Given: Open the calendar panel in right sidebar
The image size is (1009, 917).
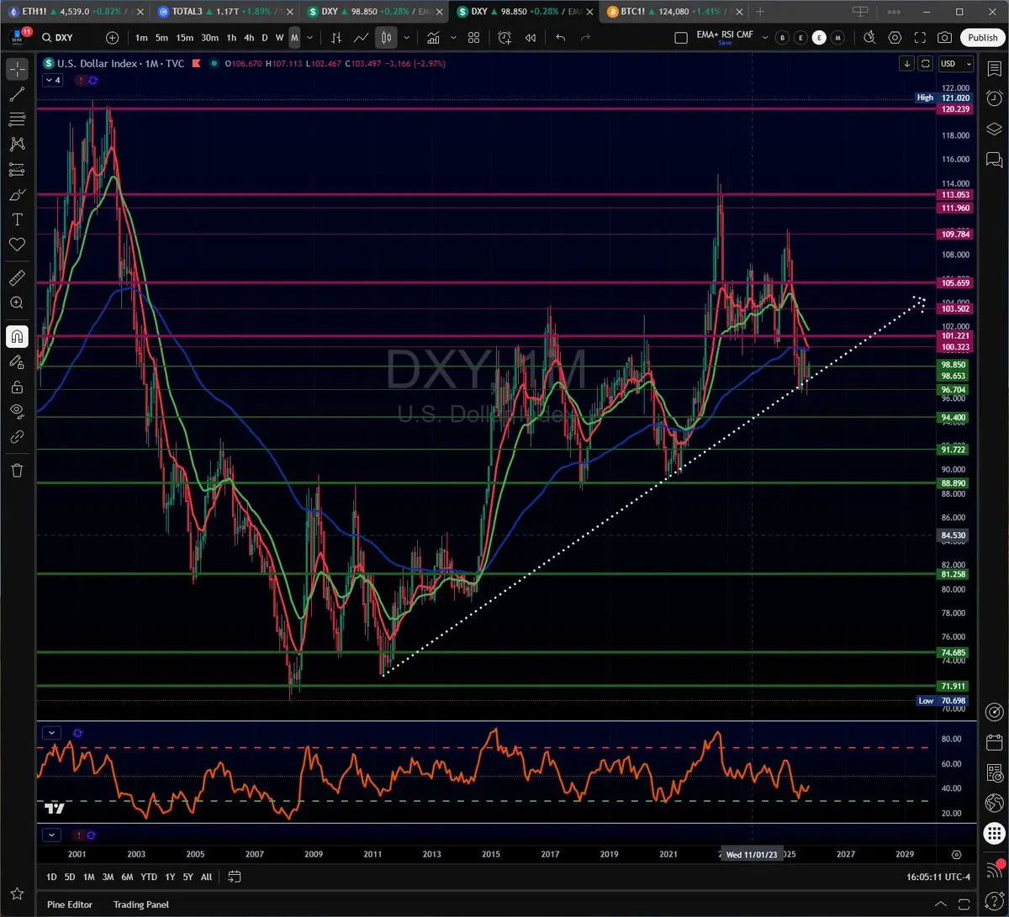Looking at the screenshot, I should [994, 743].
